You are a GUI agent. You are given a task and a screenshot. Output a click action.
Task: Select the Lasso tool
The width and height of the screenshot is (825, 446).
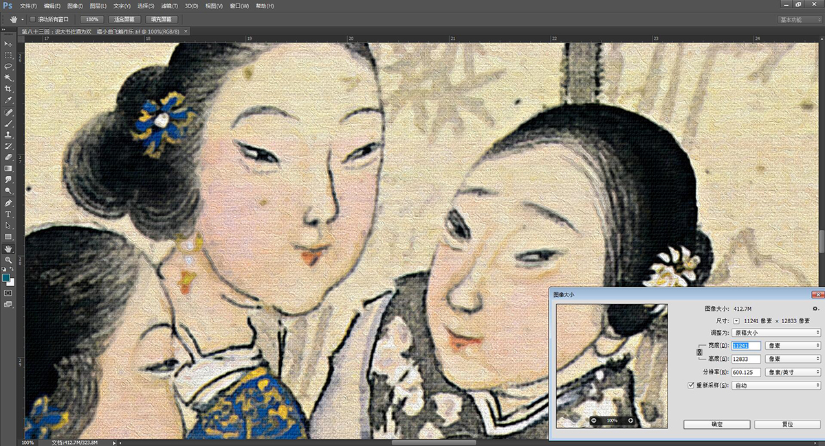(8, 67)
